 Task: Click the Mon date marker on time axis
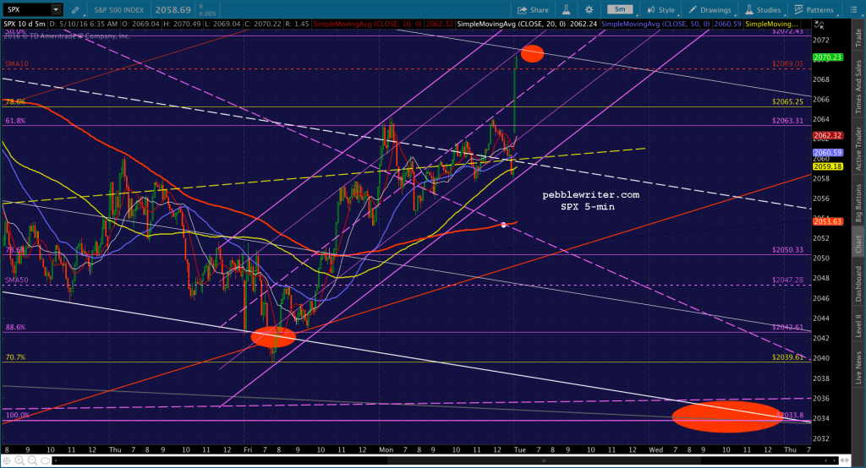386,449
